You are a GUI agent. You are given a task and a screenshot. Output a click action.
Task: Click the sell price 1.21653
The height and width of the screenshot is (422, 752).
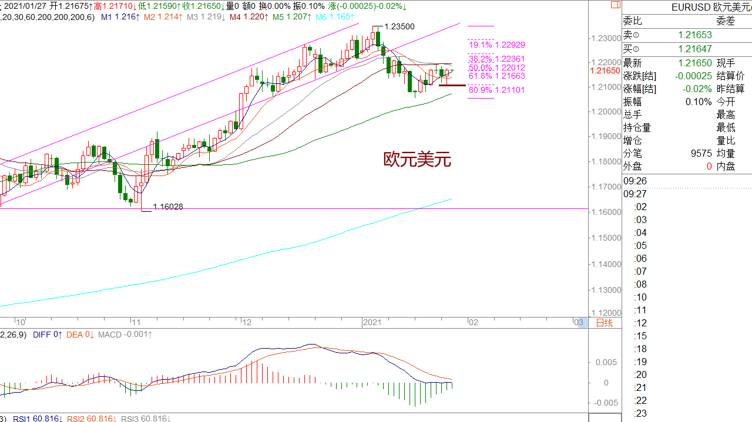pos(695,35)
